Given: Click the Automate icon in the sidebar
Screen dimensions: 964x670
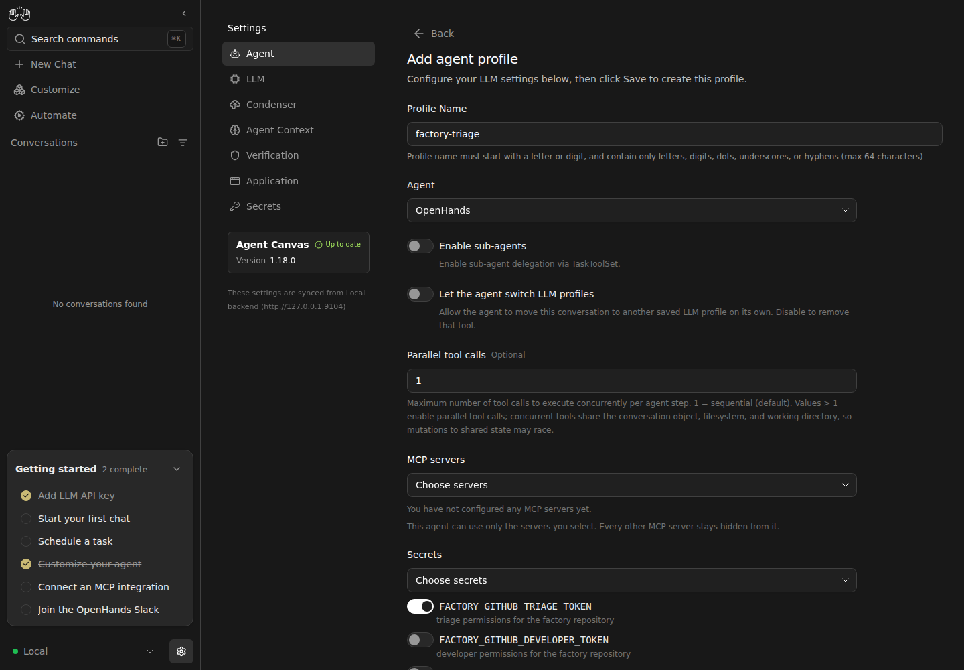Looking at the screenshot, I should (x=19, y=115).
